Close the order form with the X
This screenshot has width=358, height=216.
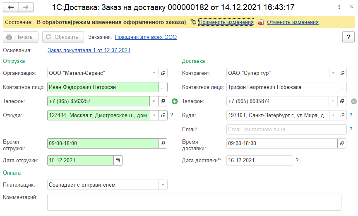[x=352, y=7]
